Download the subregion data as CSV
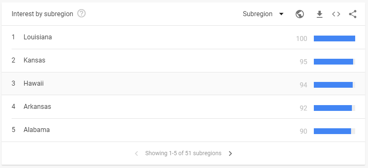The height and width of the screenshot is (168, 368). [320, 14]
